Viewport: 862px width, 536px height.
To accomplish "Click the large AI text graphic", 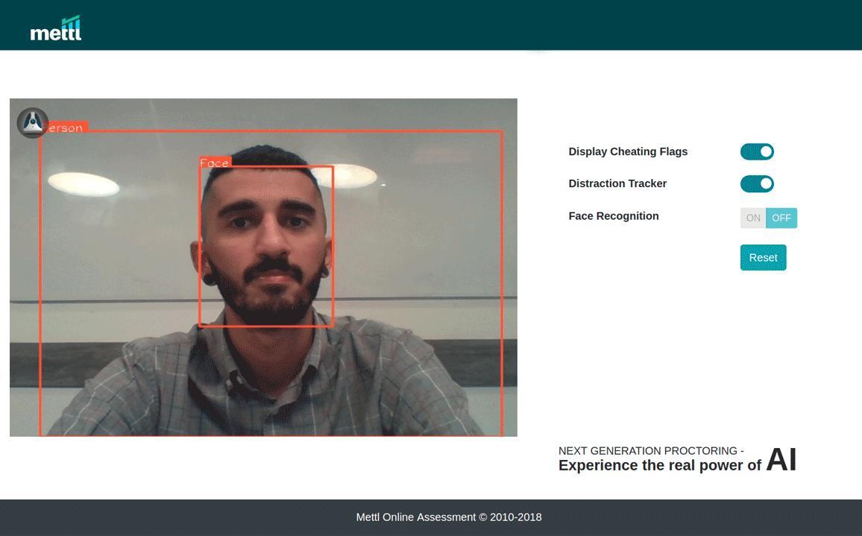I will pyautogui.click(x=781, y=458).
